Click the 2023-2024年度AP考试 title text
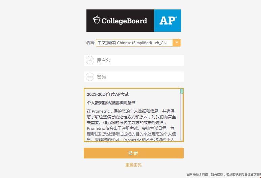The height and width of the screenshot is (178, 261). 108,94
